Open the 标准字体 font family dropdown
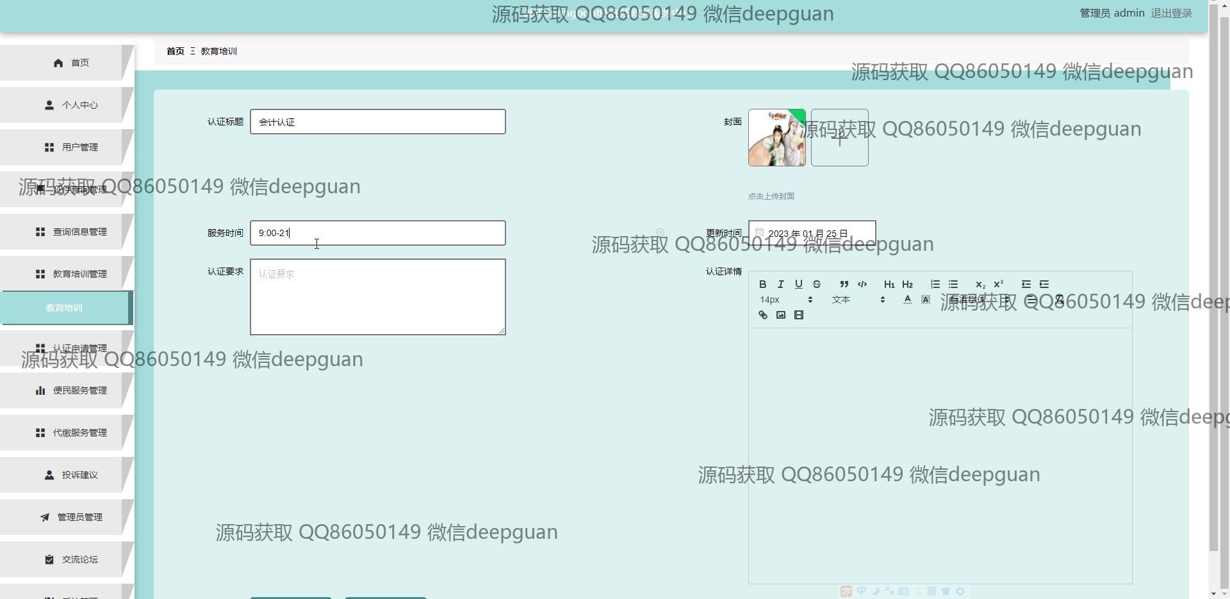This screenshot has width=1230, height=599. tap(980, 299)
